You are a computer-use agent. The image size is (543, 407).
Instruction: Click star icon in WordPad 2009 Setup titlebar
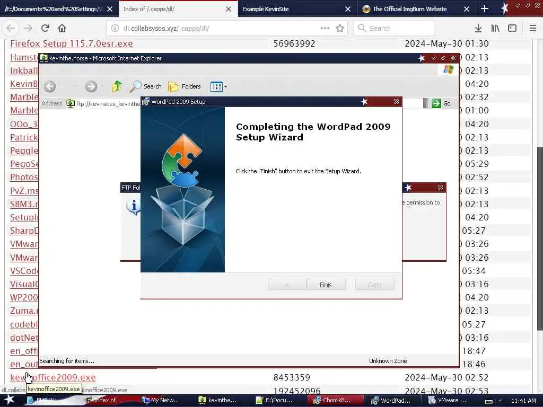point(364,101)
